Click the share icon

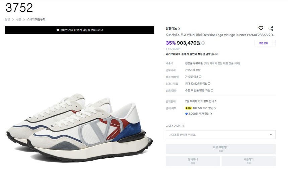pyautogui.click(x=271, y=28)
